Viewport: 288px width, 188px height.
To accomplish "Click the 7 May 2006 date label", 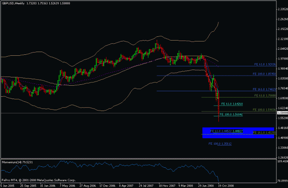I will (67, 186).
